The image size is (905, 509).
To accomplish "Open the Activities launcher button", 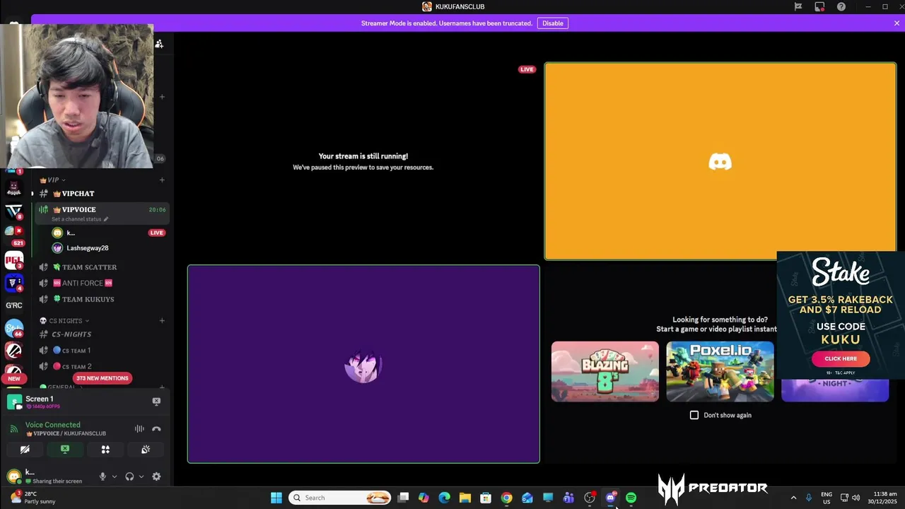I will (x=105, y=450).
